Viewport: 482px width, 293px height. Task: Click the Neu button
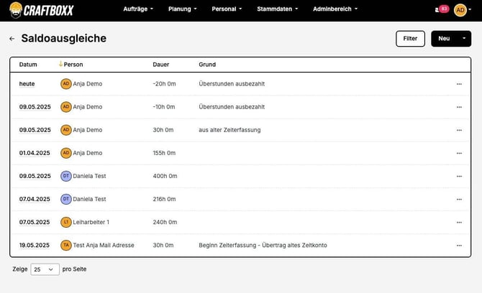point(444,39)
